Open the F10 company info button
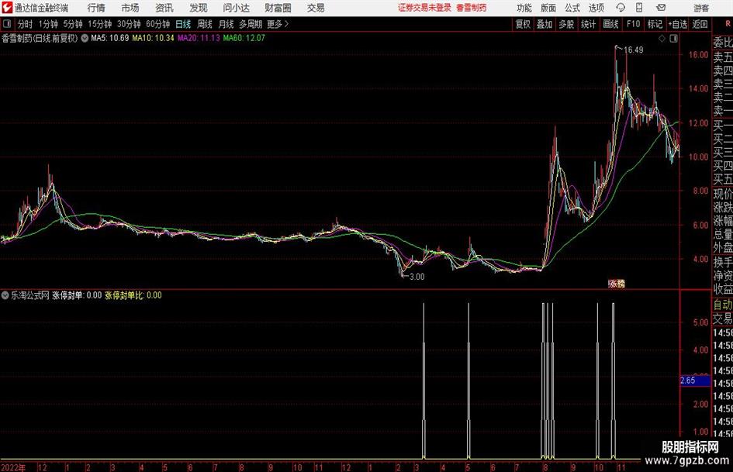Viewport: 733px width, 472px height. tap(633, 24)
